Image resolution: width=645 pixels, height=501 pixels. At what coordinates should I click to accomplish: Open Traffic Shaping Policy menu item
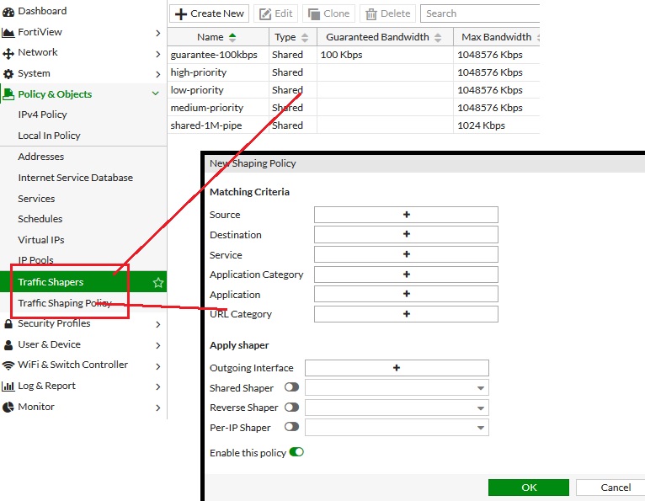[x=65, y=303]
